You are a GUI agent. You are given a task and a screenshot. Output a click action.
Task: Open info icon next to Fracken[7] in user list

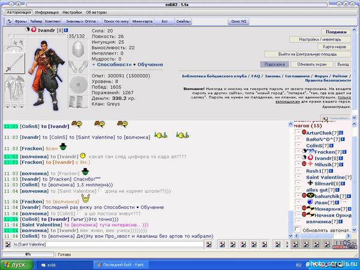344,152
